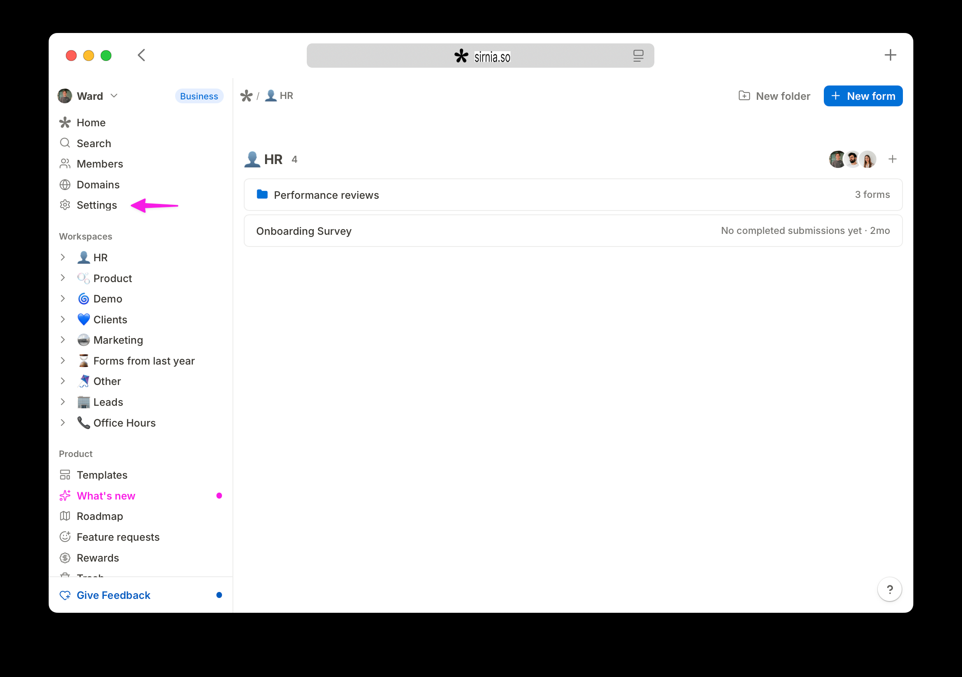Expand the Clients workspace chevron
This screenshot has height=677, width=962.
[63, 319]
